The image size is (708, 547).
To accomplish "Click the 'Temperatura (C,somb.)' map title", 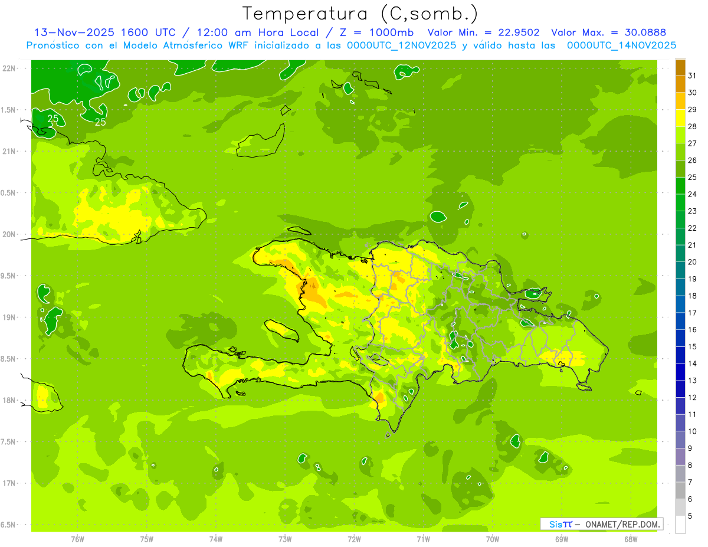I will coord(360,14).
